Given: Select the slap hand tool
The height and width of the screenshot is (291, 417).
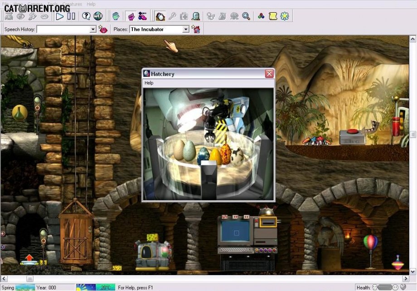Looking at the screenshot, I should [x=142, y=16].
